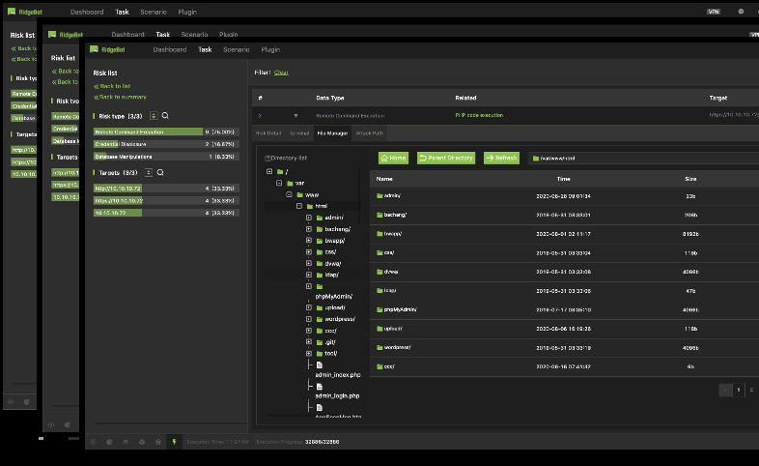Click the admin/ folder icon in the file list
This screenshot has width=759, height=466.
379,195
